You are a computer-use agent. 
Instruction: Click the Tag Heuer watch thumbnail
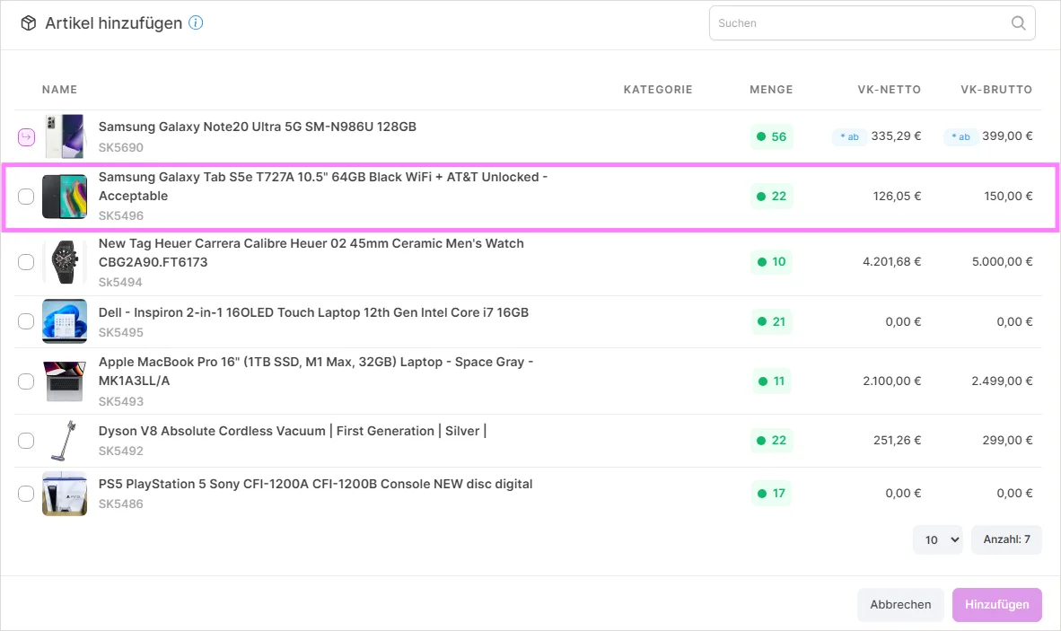65,262
